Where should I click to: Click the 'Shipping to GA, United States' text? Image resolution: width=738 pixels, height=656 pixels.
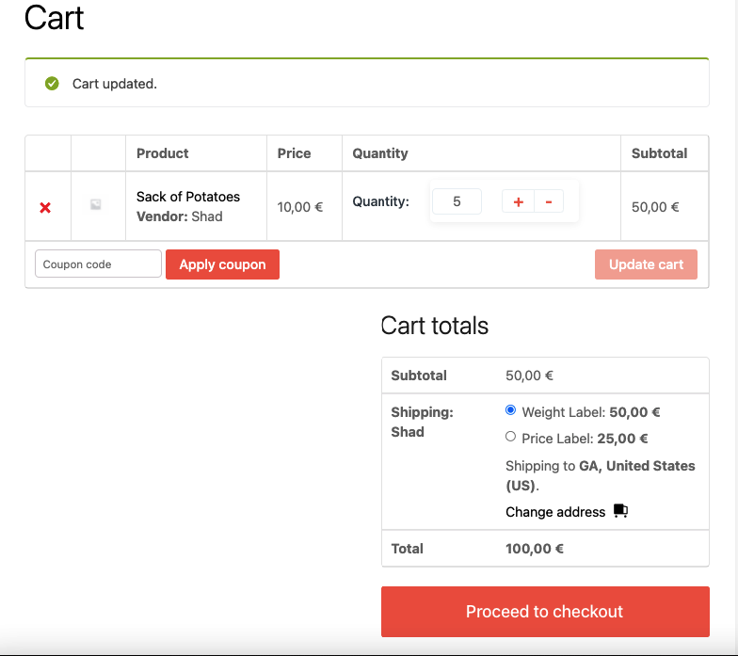tap(601, 476)
